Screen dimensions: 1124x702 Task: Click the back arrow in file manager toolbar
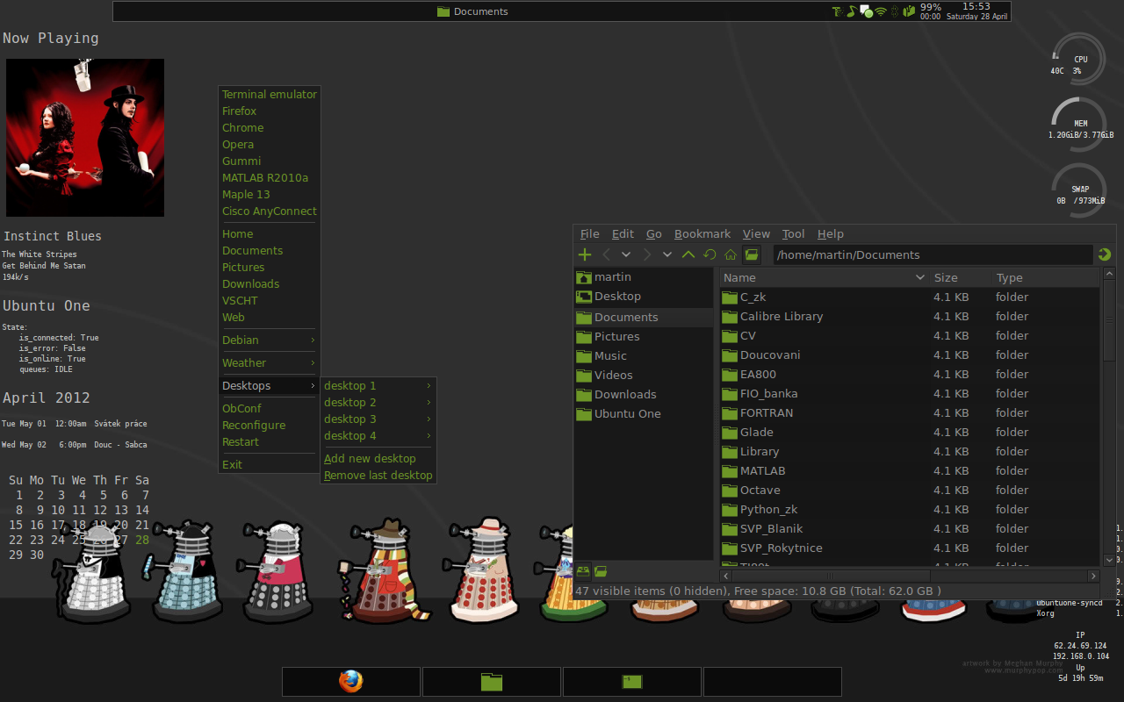click(606, 254)
